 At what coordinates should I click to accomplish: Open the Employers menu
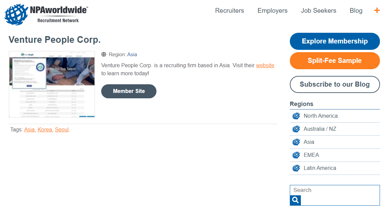pyautogui.click(x=272, y=11)
